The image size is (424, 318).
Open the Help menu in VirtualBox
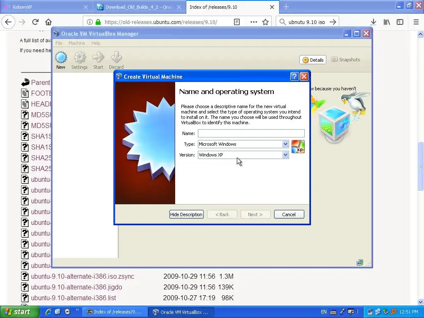(96, 43)
